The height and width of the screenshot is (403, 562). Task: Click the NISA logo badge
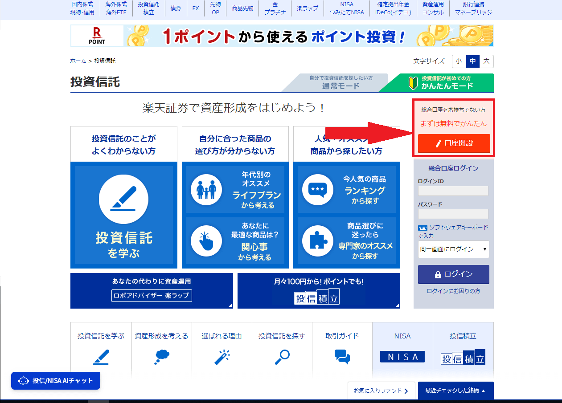pos(402,357)
